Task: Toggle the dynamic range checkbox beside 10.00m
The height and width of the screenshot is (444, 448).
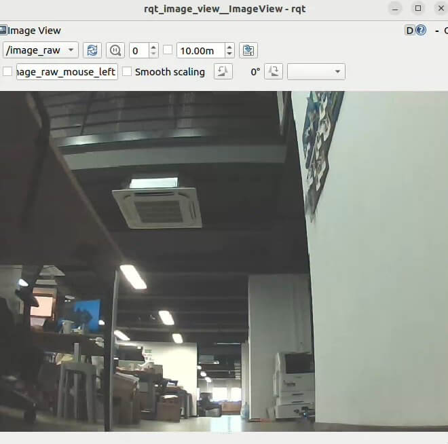Action: click(168, 50)
